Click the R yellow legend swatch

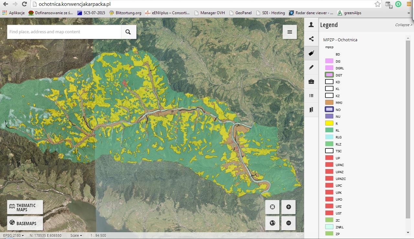[329, 123]
